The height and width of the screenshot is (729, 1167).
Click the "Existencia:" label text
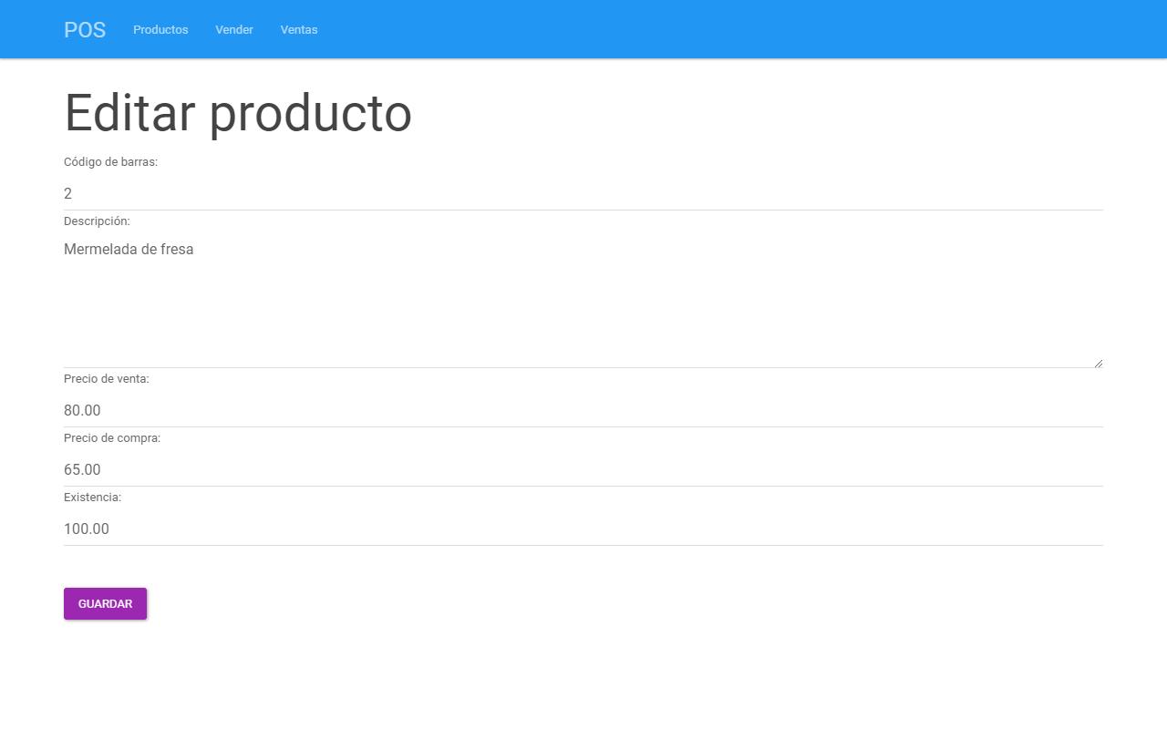click(92, 498)
